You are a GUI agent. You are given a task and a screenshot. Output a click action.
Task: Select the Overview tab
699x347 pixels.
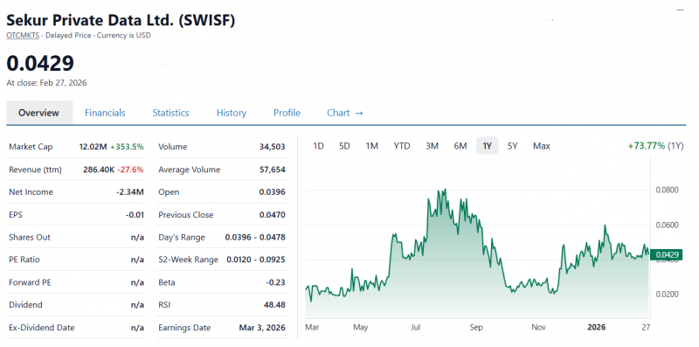click(38, 113)
